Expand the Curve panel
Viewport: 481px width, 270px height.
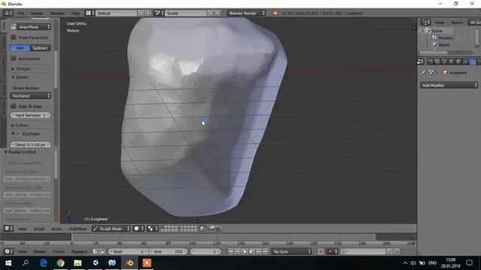click(x=20, y=125)
